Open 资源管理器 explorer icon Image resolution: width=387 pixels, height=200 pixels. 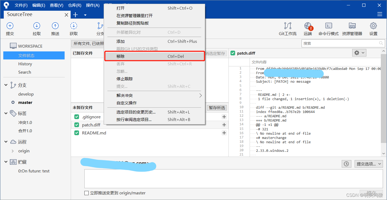pos(352,26)
